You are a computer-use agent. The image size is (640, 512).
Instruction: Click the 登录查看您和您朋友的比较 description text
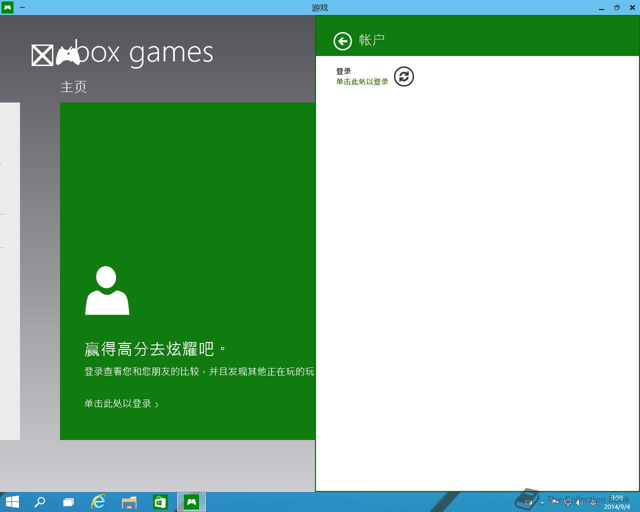point(199,371)
